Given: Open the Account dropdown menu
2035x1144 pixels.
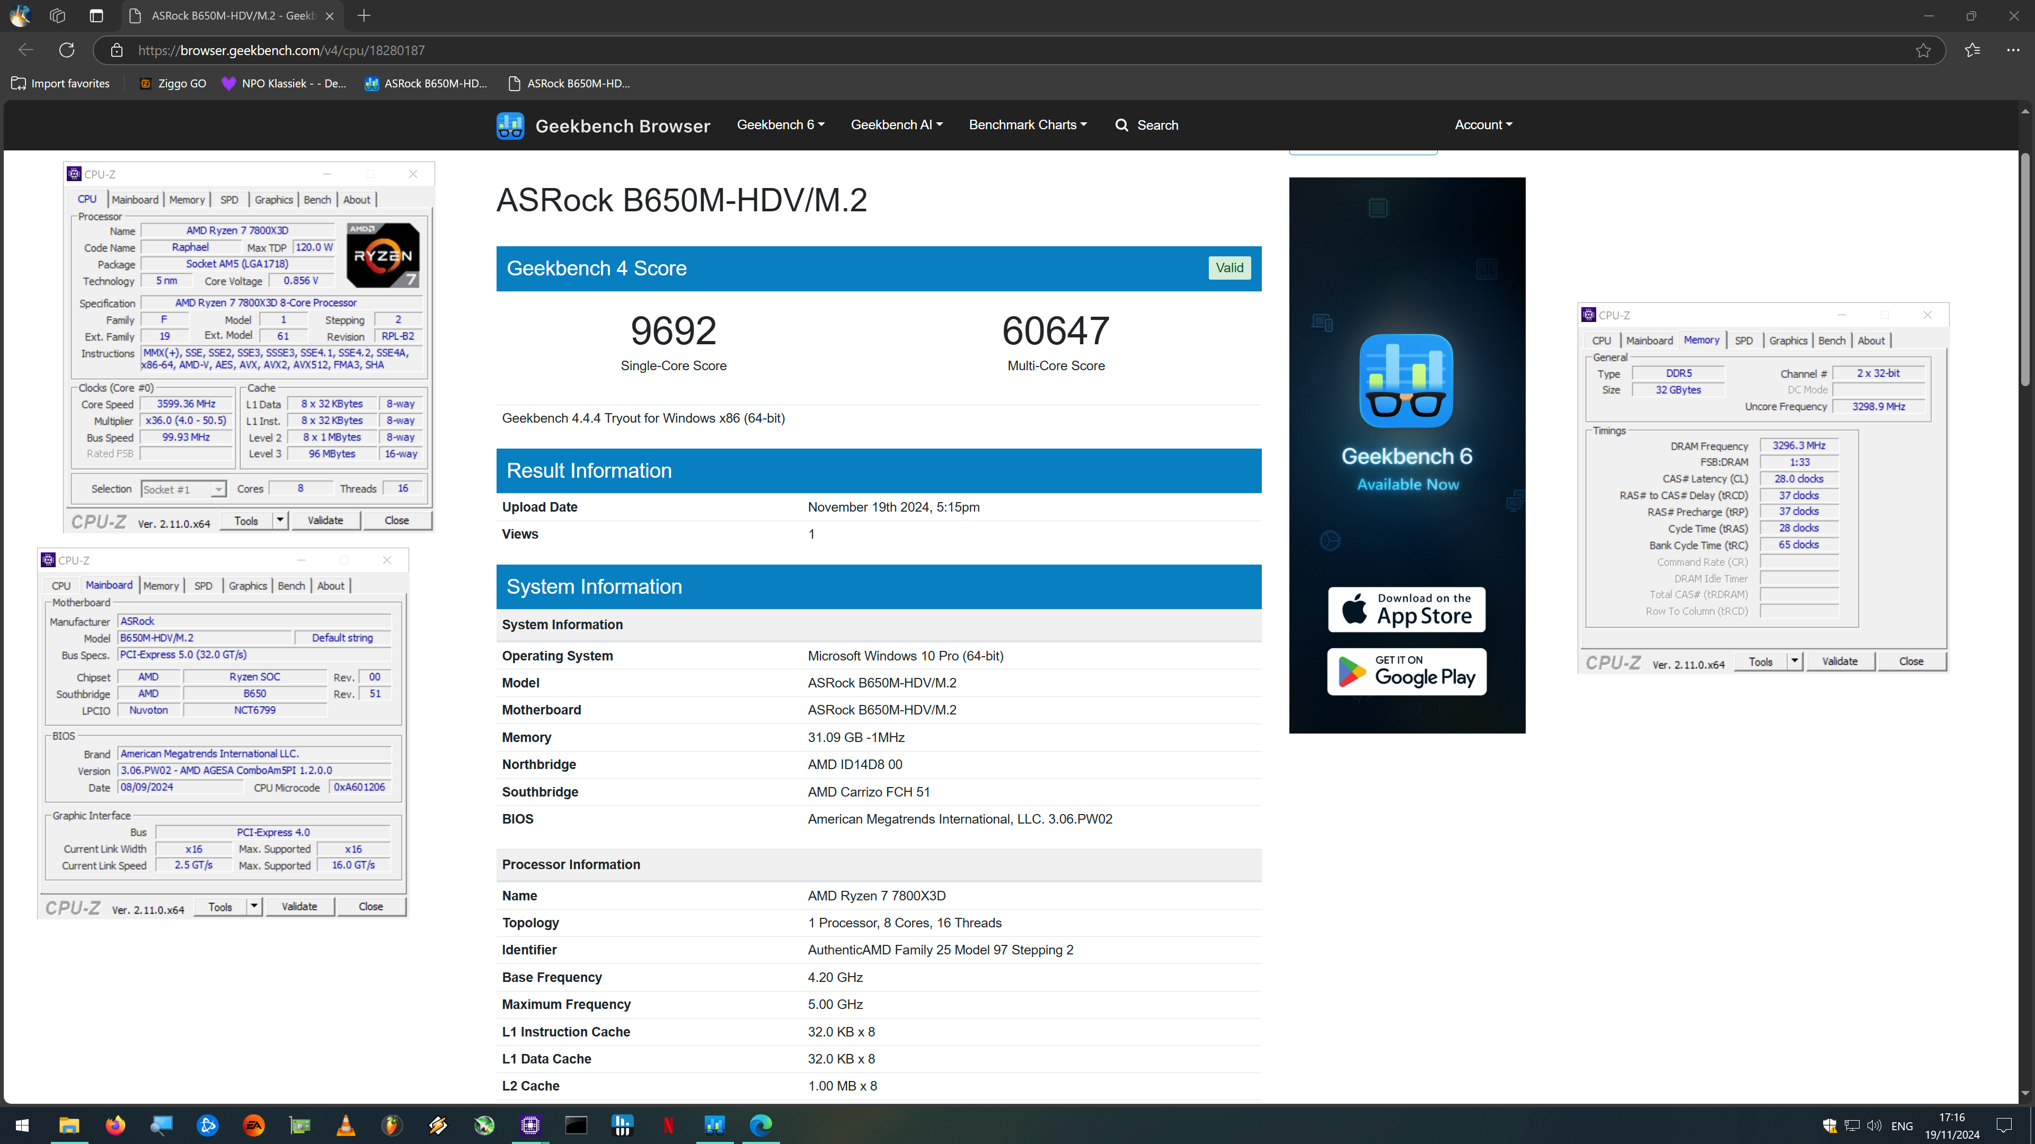Looking at the screenshot, I should click(1484, 125).
